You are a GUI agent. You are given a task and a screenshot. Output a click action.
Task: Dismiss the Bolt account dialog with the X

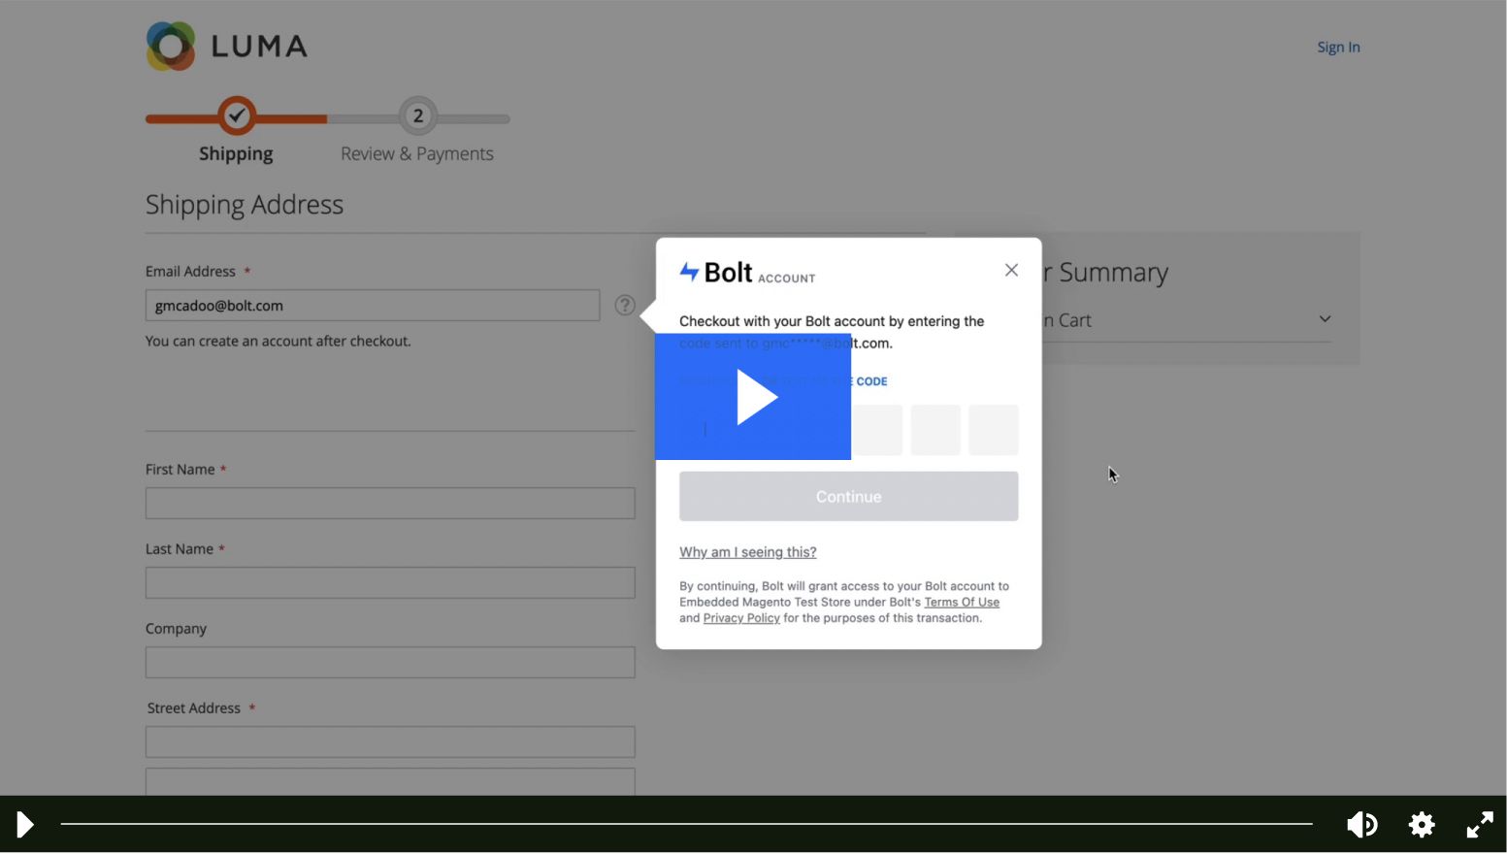click(1010, 270)
